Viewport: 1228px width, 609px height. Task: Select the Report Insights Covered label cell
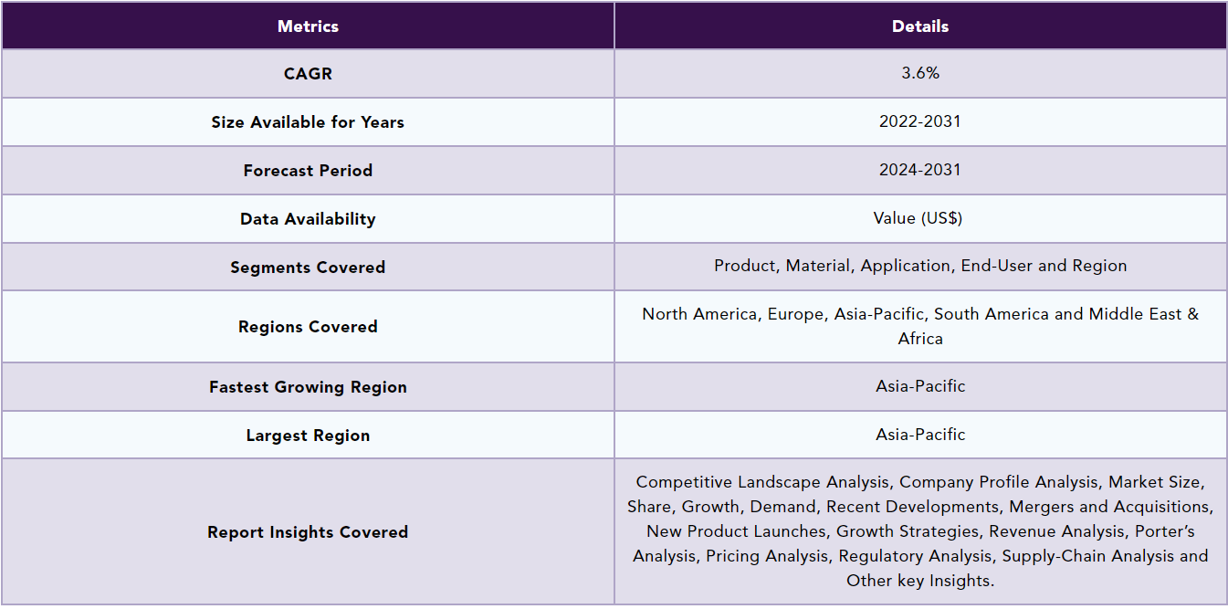(x=308, y=532)
